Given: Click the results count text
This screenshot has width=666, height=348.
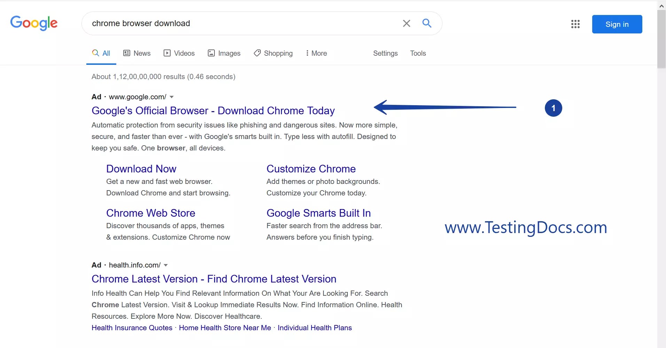Looking at the screenshot, I should (163, 77).
